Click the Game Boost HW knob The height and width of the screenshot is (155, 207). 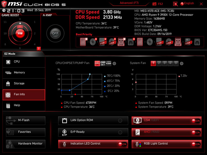(20, 33)
